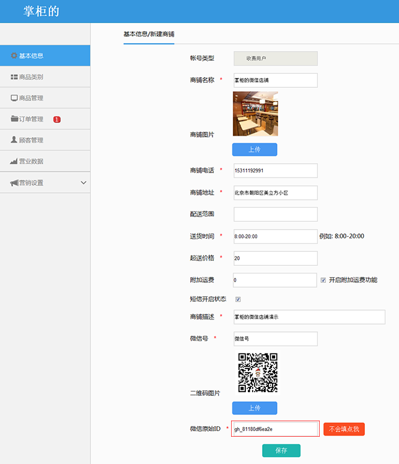Click the person icon for 顾客管理
This screenshot has width=399, height=464.
tap(14, 140)
